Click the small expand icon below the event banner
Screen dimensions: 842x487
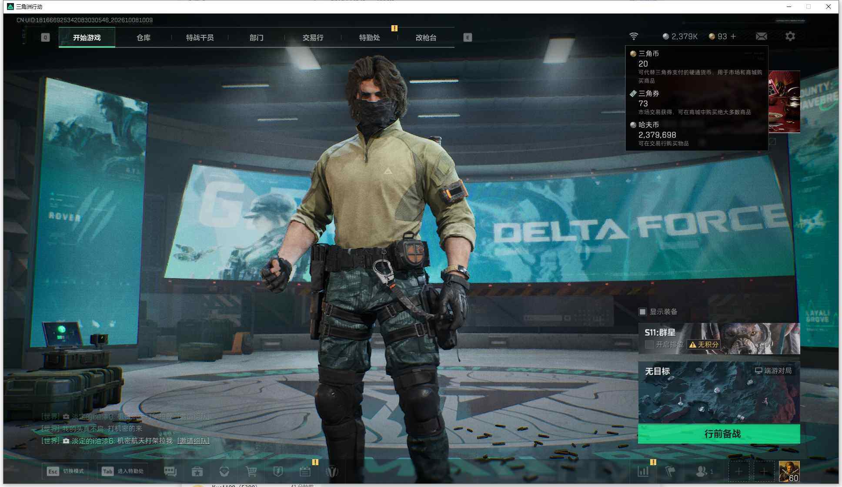coord(772,141)
